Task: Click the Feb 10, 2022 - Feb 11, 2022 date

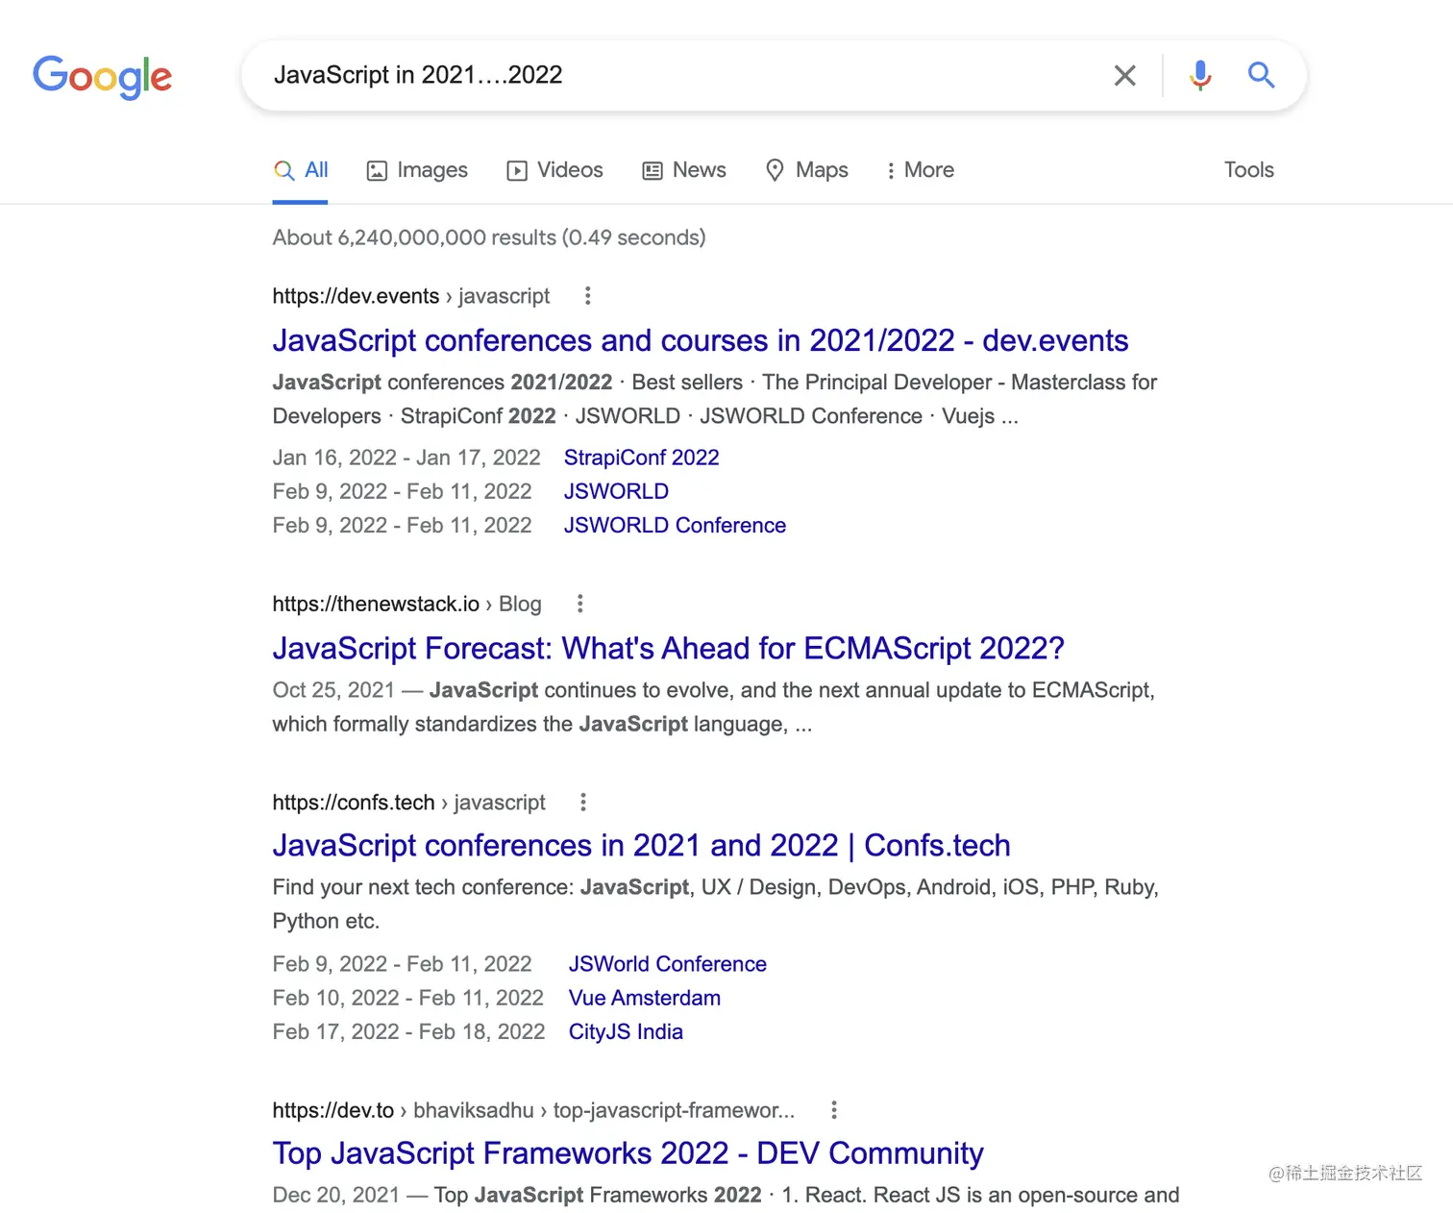Action: click(407, 998)
